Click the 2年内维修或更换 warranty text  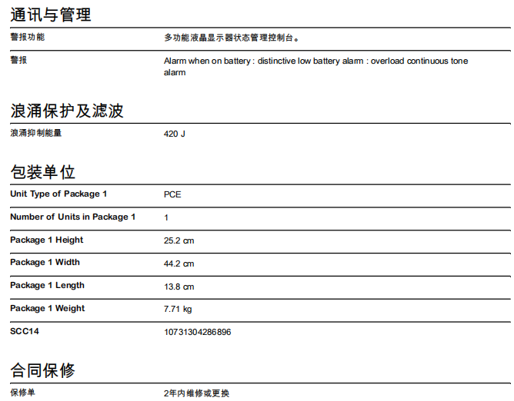coord(196,393)
